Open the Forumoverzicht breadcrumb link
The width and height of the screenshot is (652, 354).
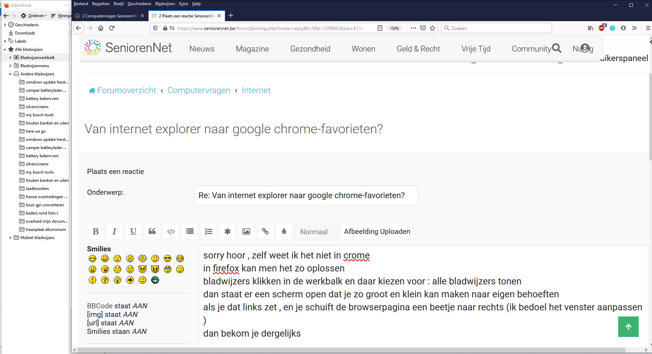126,90
